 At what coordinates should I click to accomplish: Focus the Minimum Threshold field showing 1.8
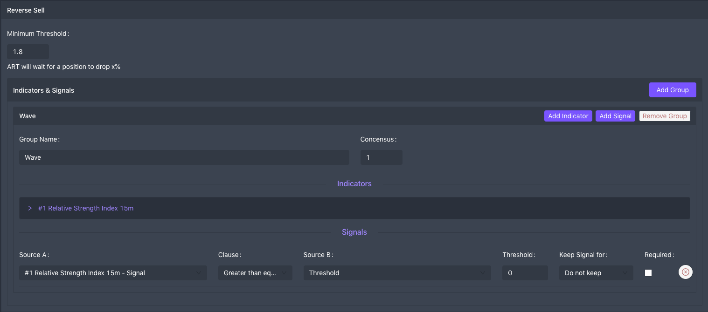pos(28,52)
